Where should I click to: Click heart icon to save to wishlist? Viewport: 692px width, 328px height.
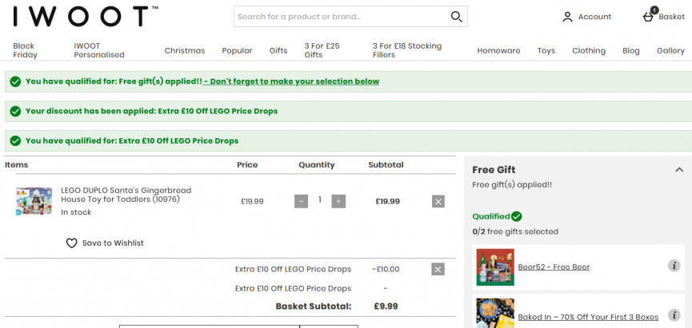point(71,243)
